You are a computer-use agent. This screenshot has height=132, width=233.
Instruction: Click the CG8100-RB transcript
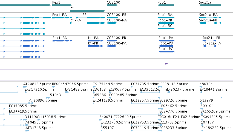coord(112,18)
